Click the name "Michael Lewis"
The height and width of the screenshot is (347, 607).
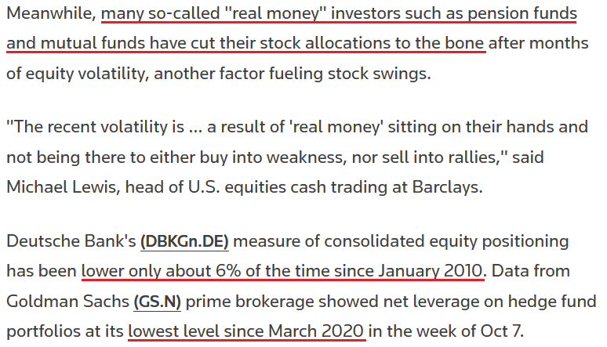pos(61,188)
